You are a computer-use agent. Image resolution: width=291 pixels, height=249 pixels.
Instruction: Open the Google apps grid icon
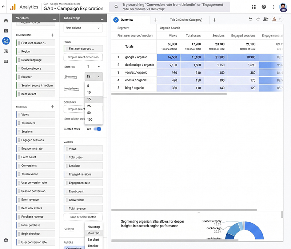click(x=254, y=7)
